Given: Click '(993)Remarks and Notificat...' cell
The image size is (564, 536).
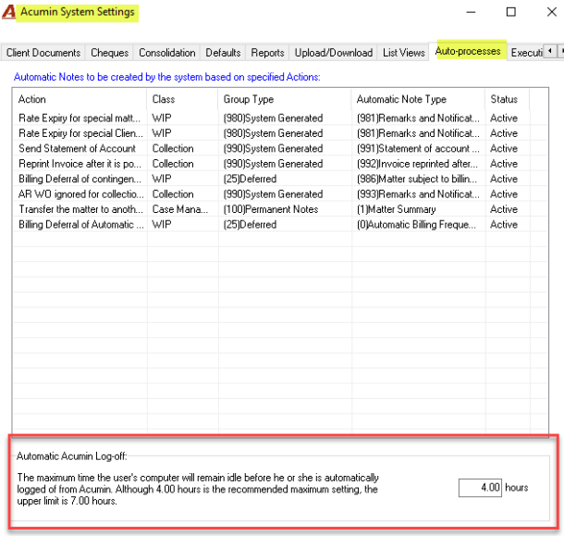Looking at the screenshot, I should tap(418, 194).
